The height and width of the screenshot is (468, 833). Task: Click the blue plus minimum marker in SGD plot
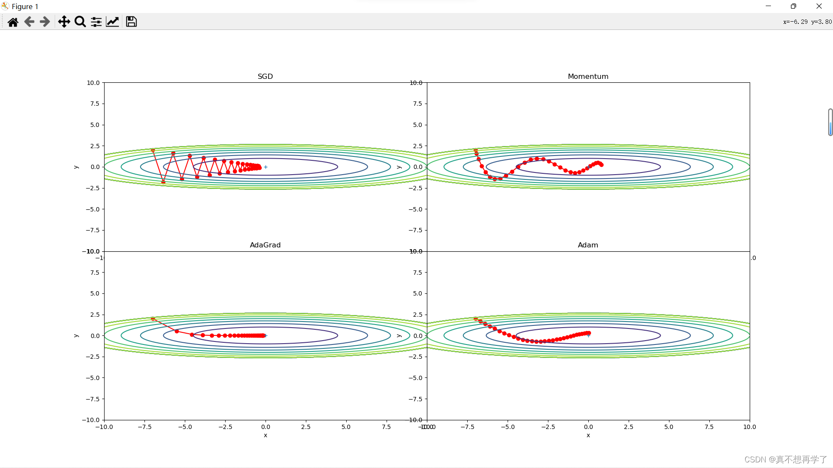pyautogui.click(x=266, y=167)
